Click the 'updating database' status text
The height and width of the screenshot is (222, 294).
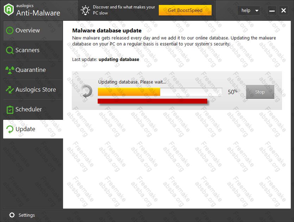click(119, 60)
